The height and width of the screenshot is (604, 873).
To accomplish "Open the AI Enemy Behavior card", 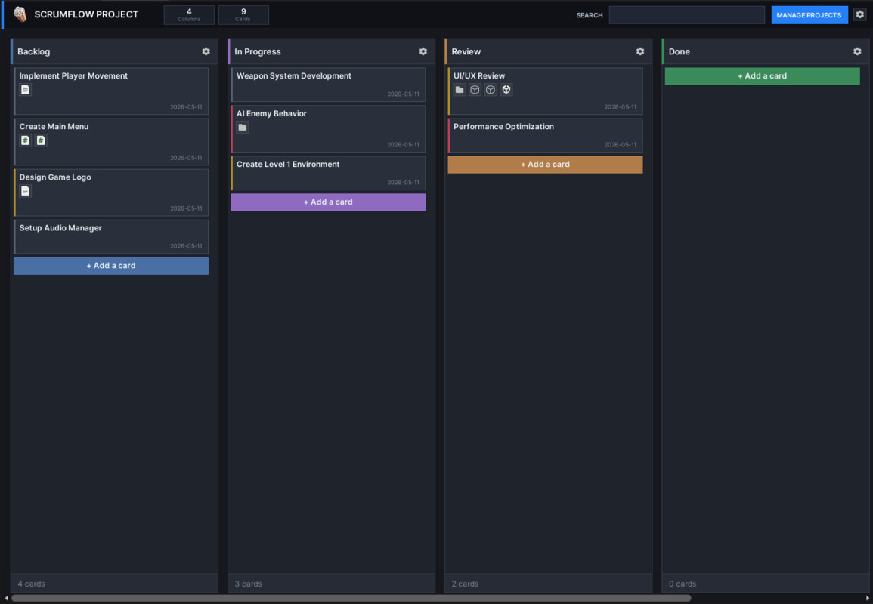I will click(328, 128).
